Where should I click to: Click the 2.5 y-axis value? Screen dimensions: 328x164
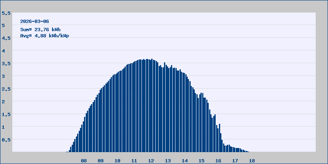point(6,89)
